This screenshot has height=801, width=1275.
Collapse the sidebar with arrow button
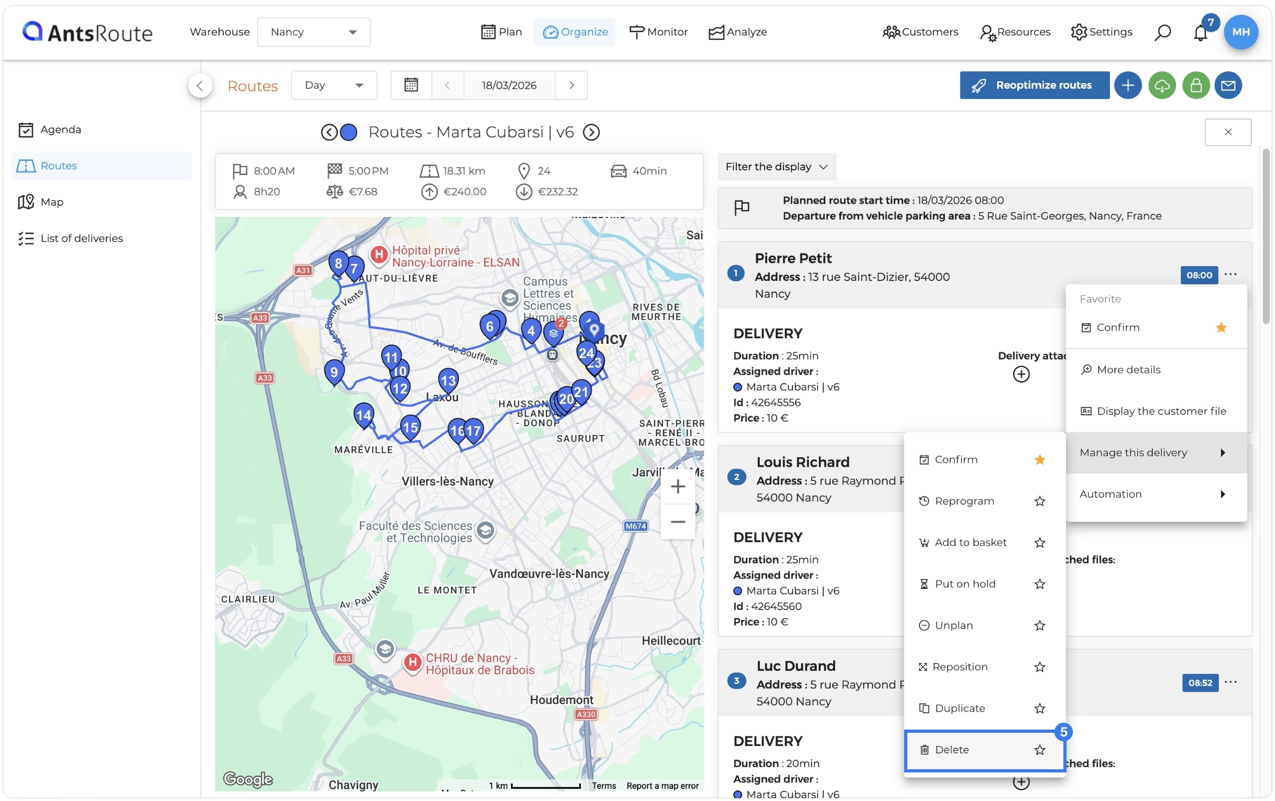[200, 86]
